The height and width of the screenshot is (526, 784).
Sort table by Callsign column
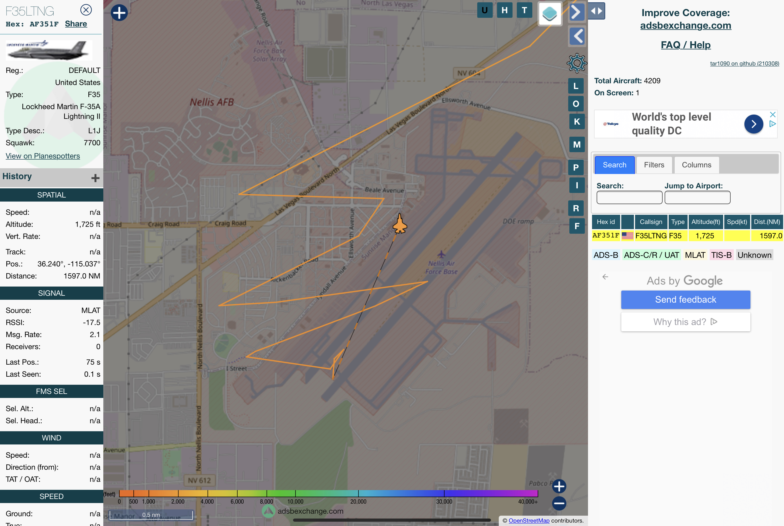(x=651, y=222)
